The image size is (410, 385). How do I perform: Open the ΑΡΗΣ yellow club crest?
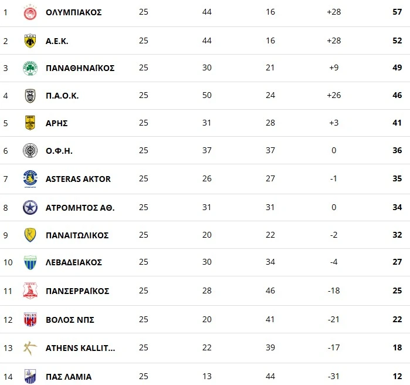point(30,123)
